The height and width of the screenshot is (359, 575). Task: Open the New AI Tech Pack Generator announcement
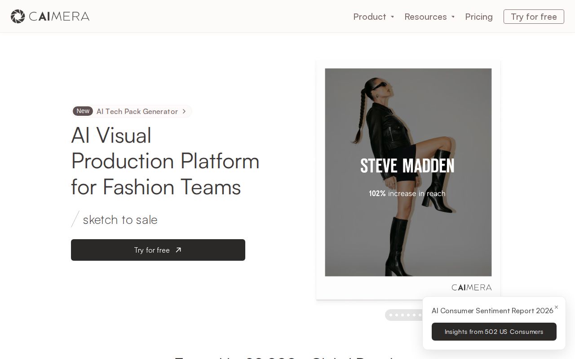coord(132,111)
